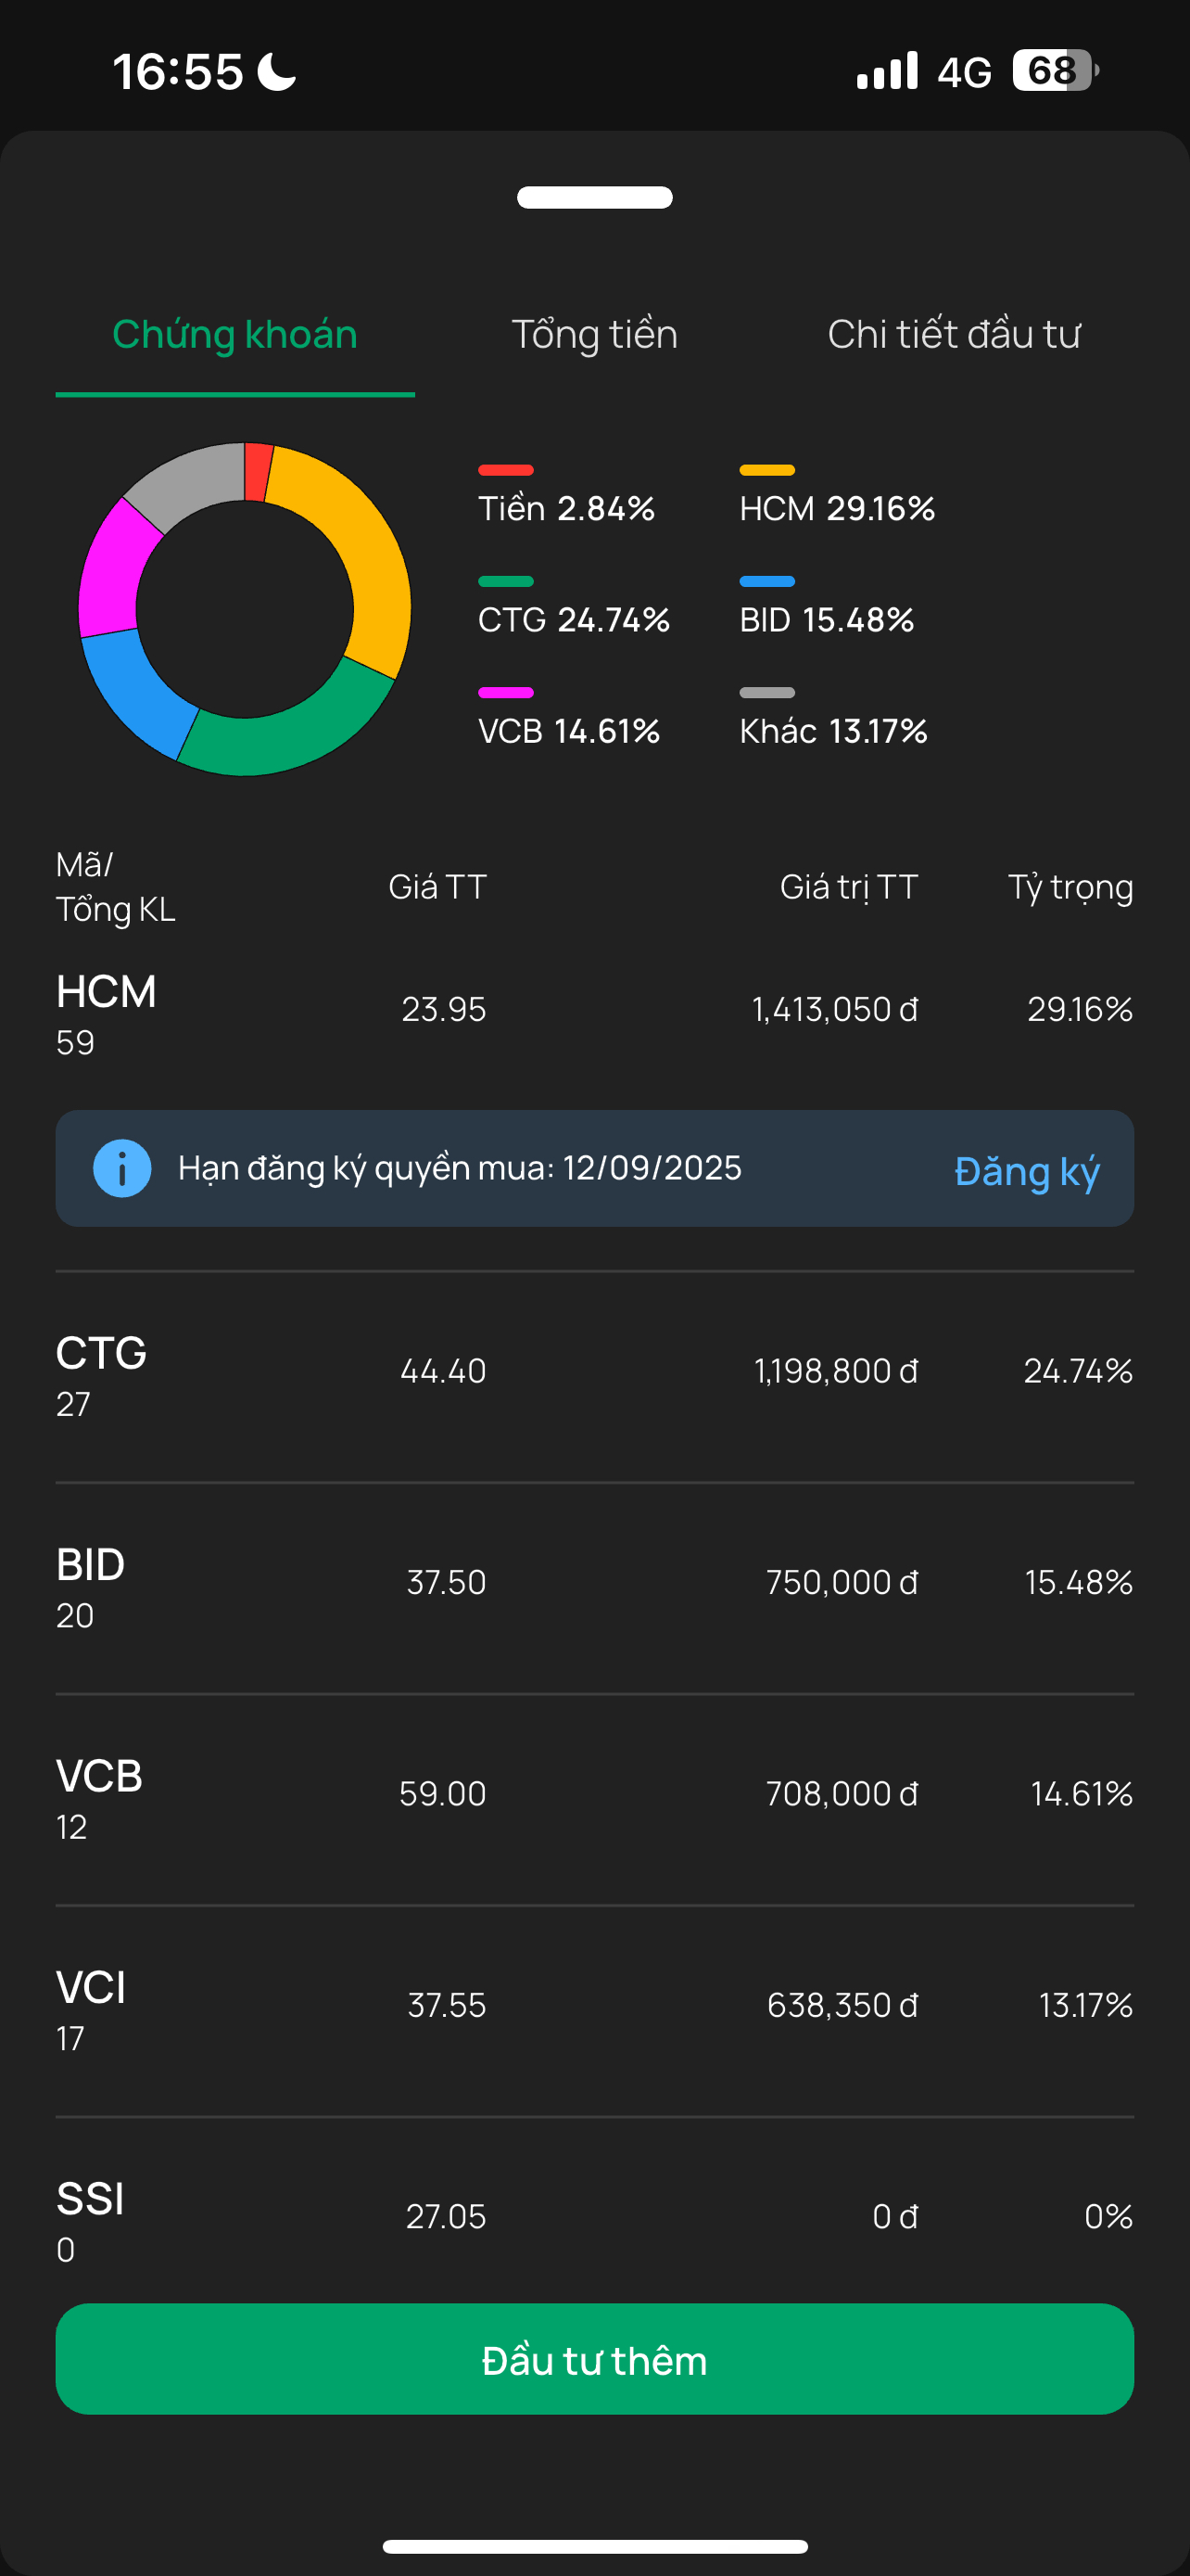Tap the green CTG legend swatch
The width and height of the screenshot is (1190, 2576).
(506, 581)
